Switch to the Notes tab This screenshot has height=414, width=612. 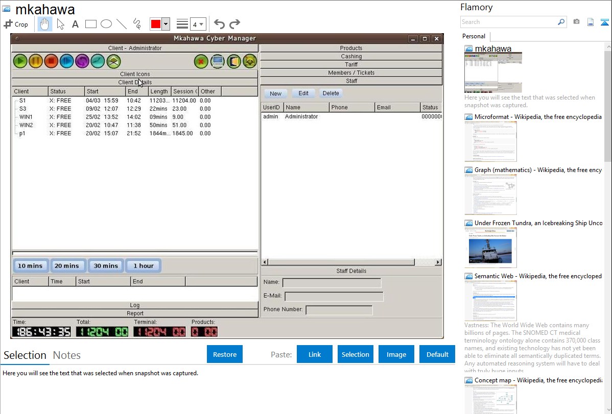(x=67, y=355)
